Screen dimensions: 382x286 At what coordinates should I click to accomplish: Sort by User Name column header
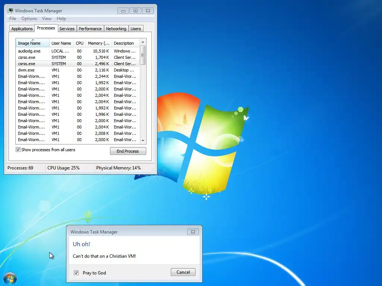[x=62, y=43]
